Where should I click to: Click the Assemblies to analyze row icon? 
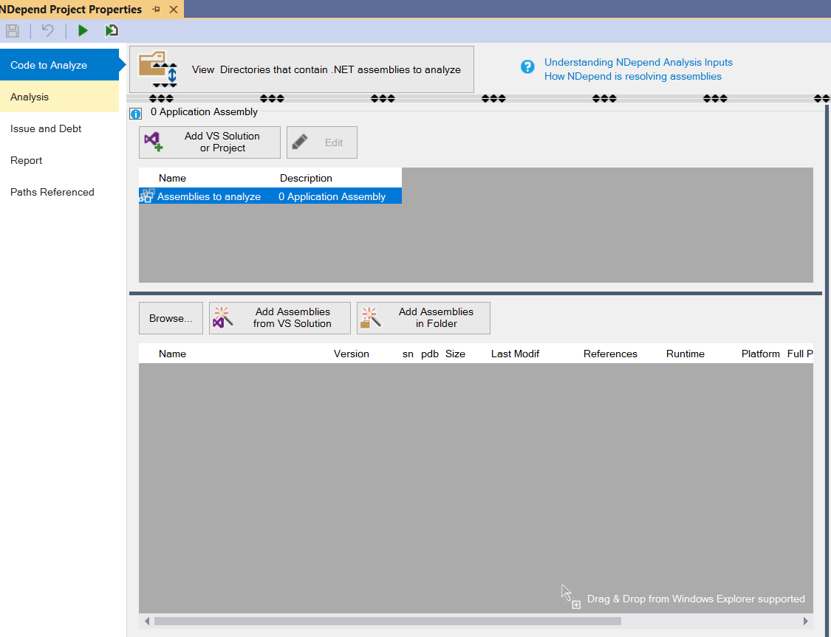coord(147,196)
